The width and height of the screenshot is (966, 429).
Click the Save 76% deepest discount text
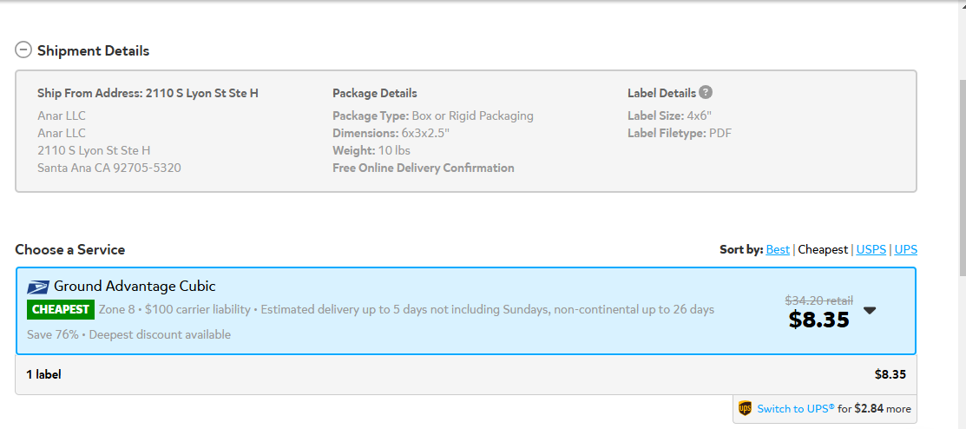(128, 334)
